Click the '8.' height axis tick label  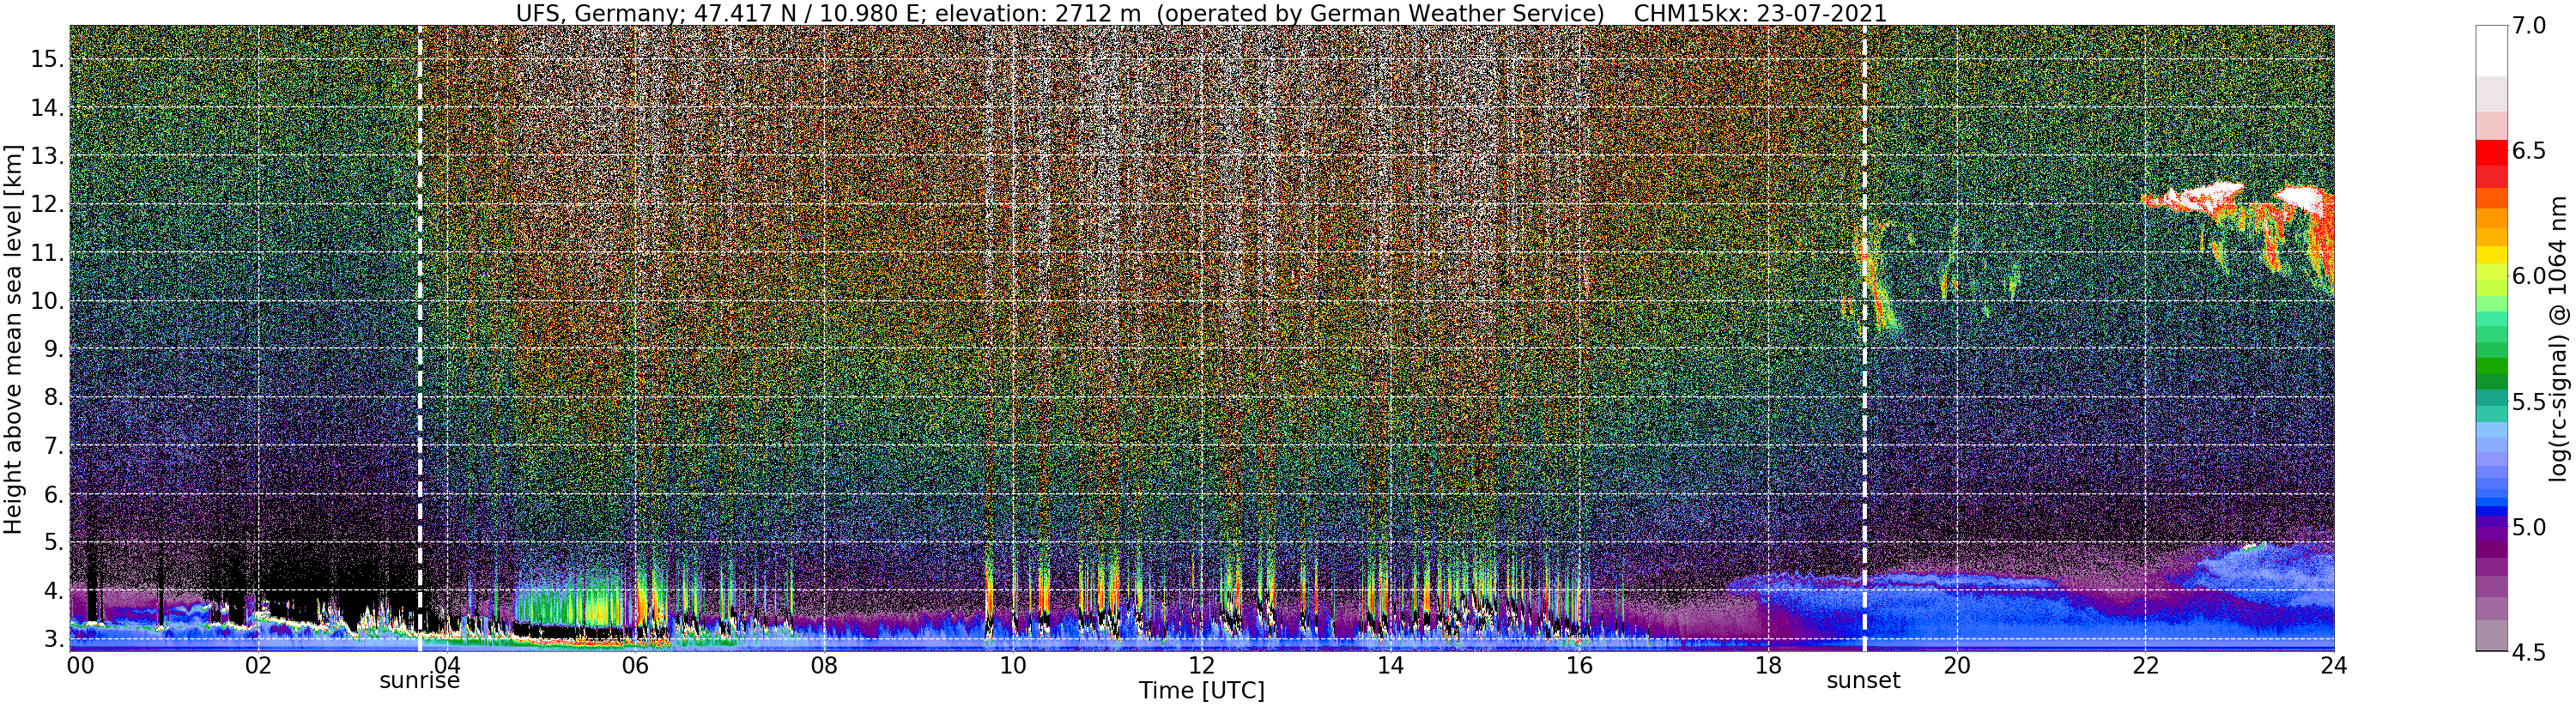pyautogui.click(x=53, y=397)
